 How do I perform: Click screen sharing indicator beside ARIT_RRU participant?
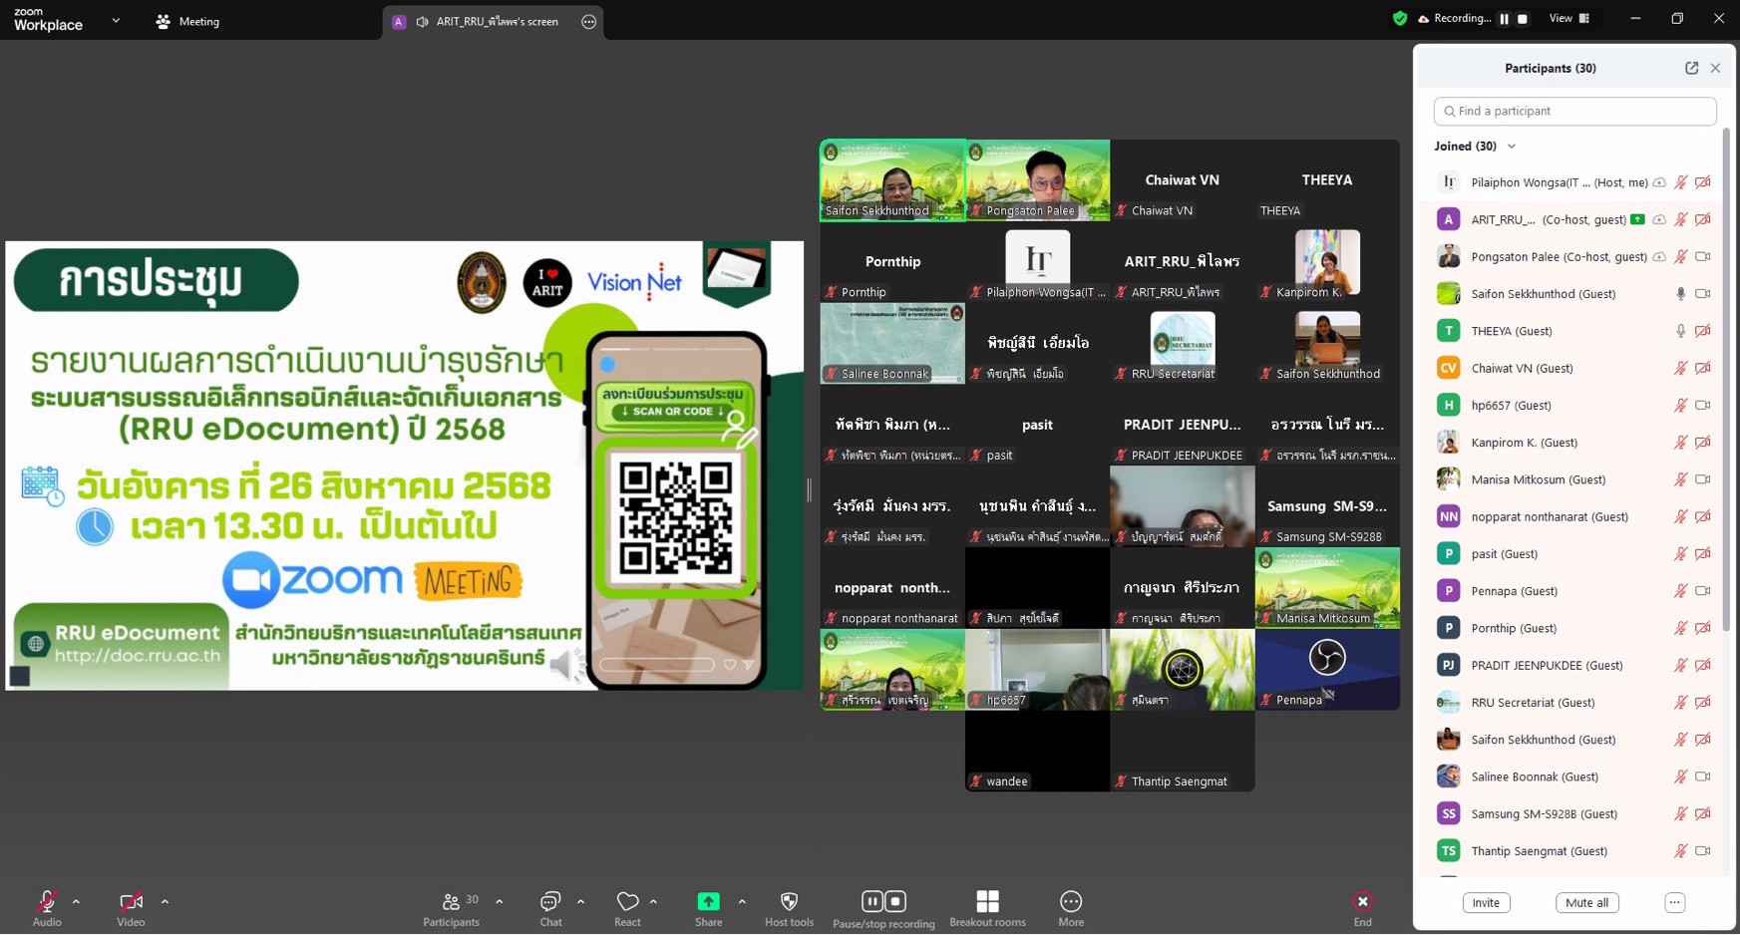[x=1637, y=219]
